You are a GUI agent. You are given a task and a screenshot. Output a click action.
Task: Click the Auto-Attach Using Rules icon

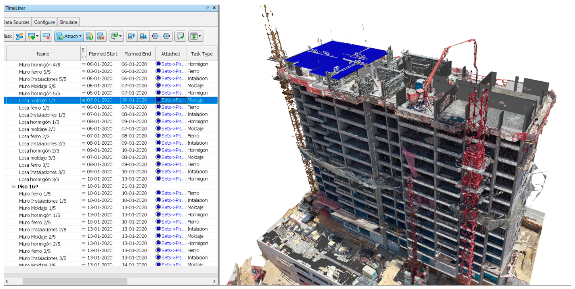pyautogui.click(x=89, y=36)
